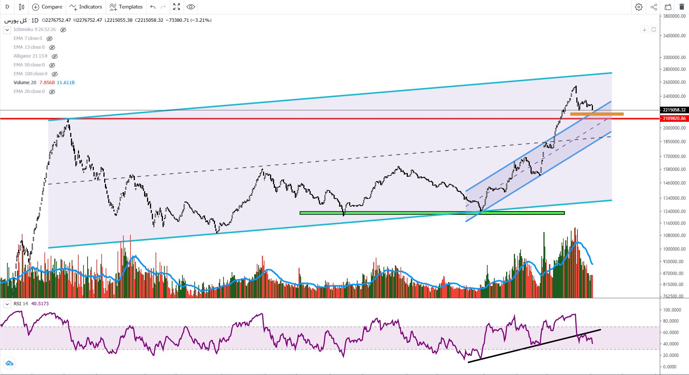Open the D timeframe interval dropdown
This screenshot has height=375, width=689.
7,7
